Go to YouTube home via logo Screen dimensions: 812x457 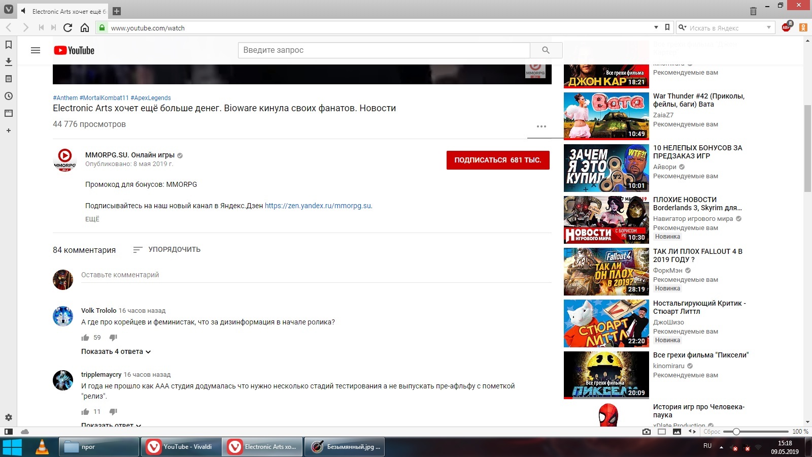[x=74, y=50]
